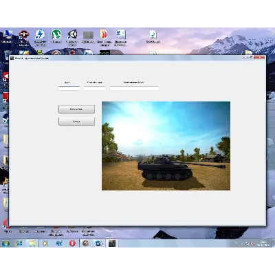Open the red and white round desktop shortcut
The image size is (275, 275).
click(x=24, y=35)
